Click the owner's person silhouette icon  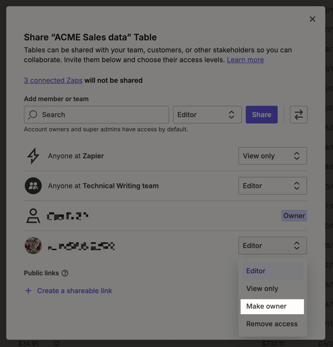pos(33,216)
